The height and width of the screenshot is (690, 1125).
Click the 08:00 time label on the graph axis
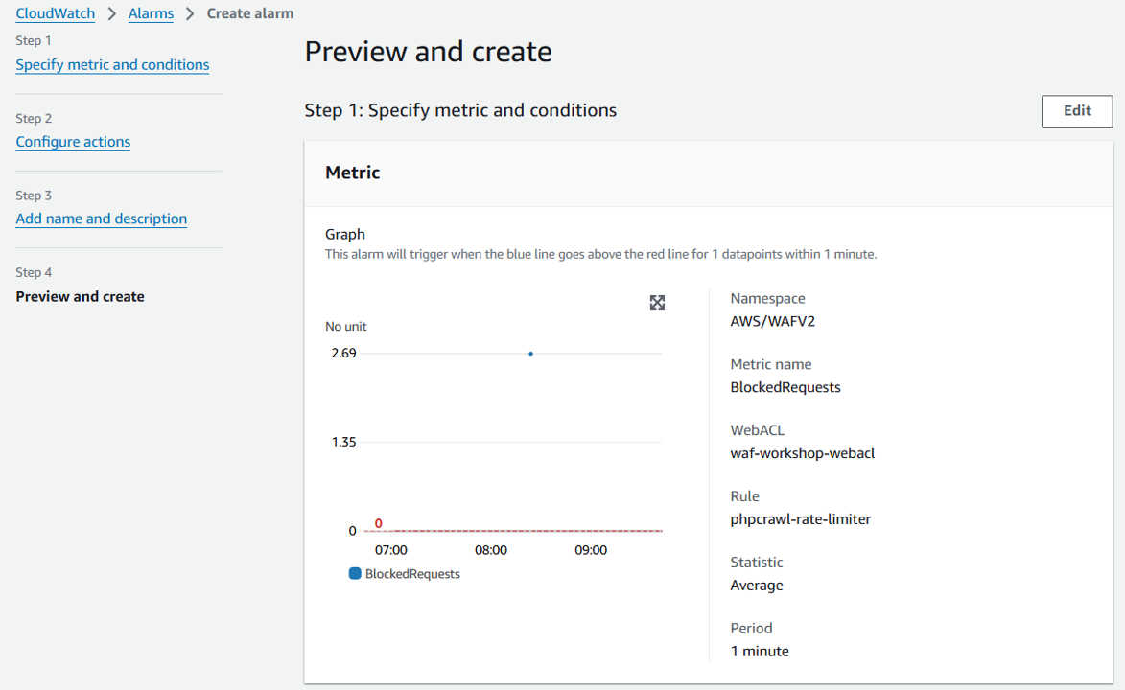(x=491, y=550)
